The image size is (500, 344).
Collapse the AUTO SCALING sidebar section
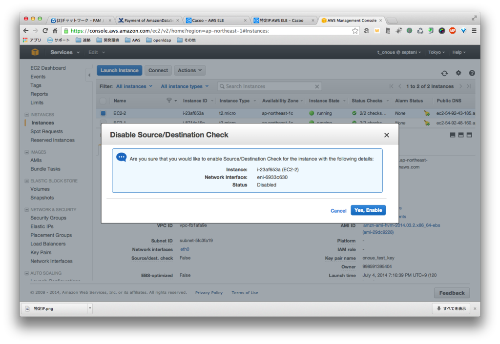point(27,273)
